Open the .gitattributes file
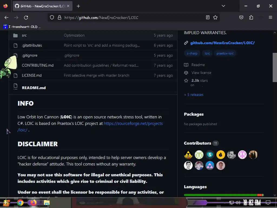This screenshot has height=208, width=277. point(32,45)
